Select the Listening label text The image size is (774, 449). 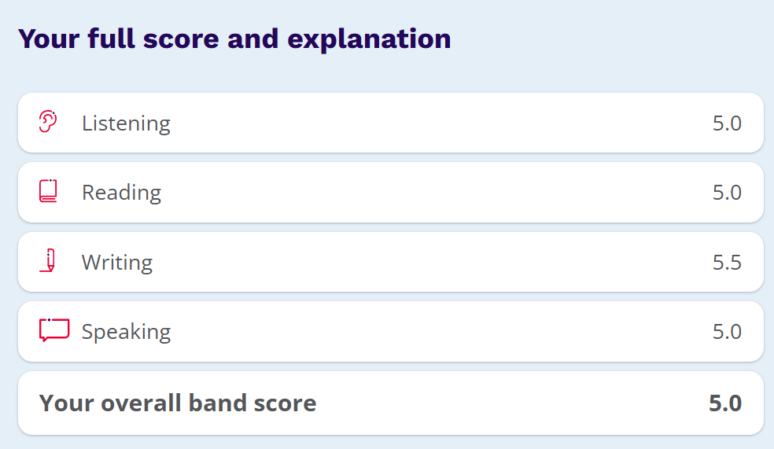click(126, 123)
